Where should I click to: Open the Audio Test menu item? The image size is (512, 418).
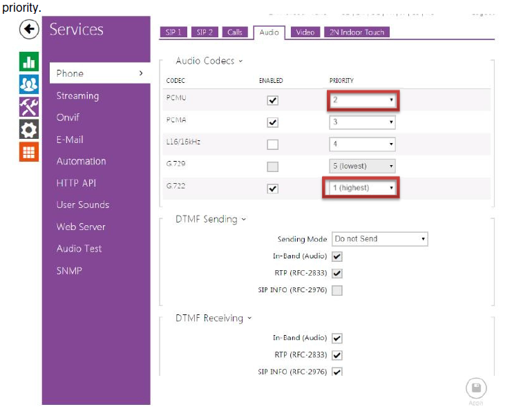point(79,249)
